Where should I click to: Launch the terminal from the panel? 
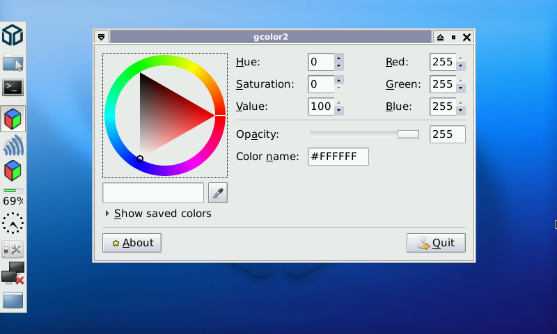[13, 87]
